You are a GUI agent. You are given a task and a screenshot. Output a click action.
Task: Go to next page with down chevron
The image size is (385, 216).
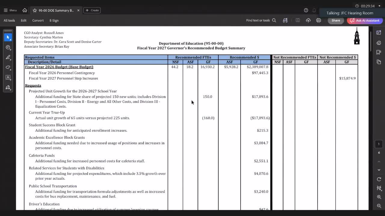click(379, 170)
